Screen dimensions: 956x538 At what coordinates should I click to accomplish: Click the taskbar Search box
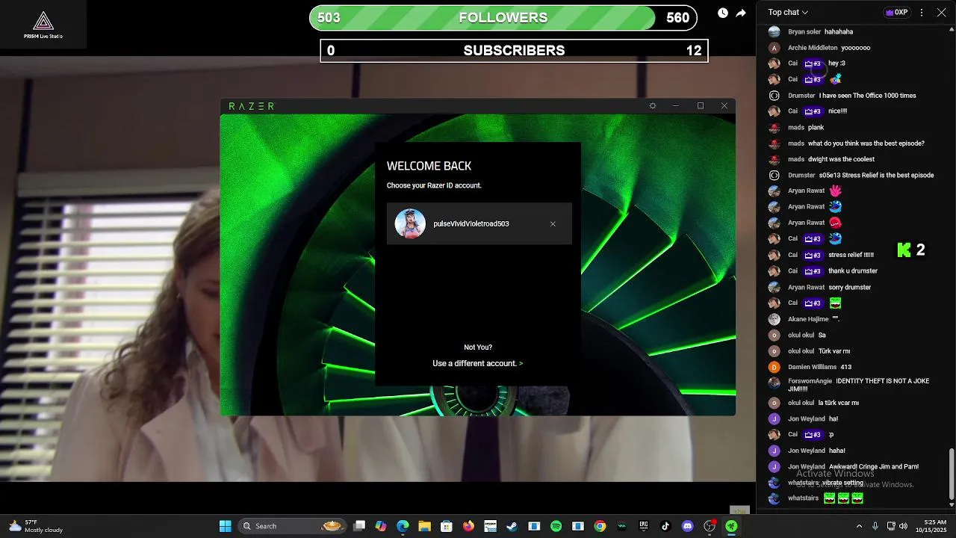[x=292, y=526]
